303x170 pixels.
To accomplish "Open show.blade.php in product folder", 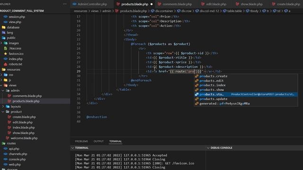I will tap(24, 133).
